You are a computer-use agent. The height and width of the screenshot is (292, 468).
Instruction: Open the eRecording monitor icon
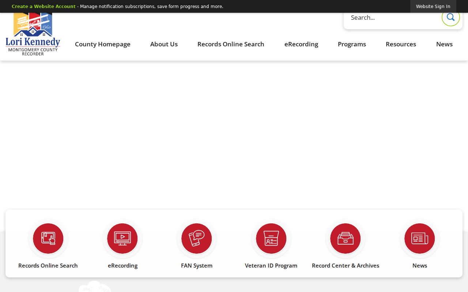coord(122,238)
